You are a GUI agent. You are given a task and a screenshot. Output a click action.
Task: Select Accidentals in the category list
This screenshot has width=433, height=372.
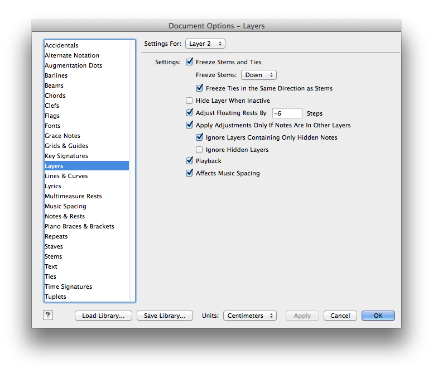tap(61, 45)
